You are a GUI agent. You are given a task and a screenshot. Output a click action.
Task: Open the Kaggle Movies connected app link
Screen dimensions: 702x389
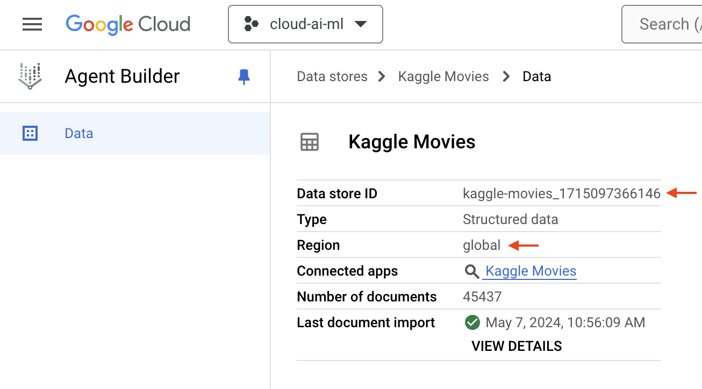pos(531,271)
